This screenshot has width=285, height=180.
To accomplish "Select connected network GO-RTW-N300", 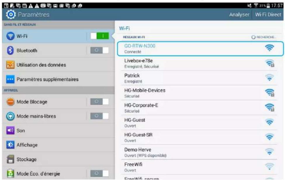I will coord(200,49).
